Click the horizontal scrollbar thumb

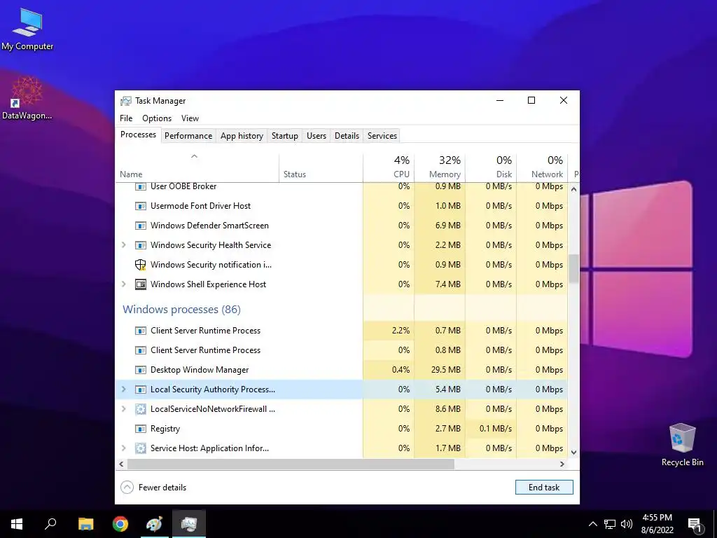(291, 464)
